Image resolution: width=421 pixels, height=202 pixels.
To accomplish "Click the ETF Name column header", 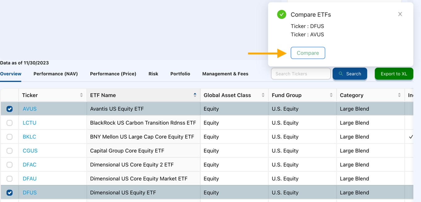I will click(x=143, y=95).
